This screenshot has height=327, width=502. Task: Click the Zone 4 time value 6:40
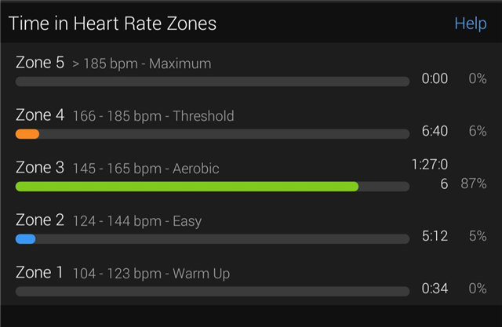[x=435, y=131]
